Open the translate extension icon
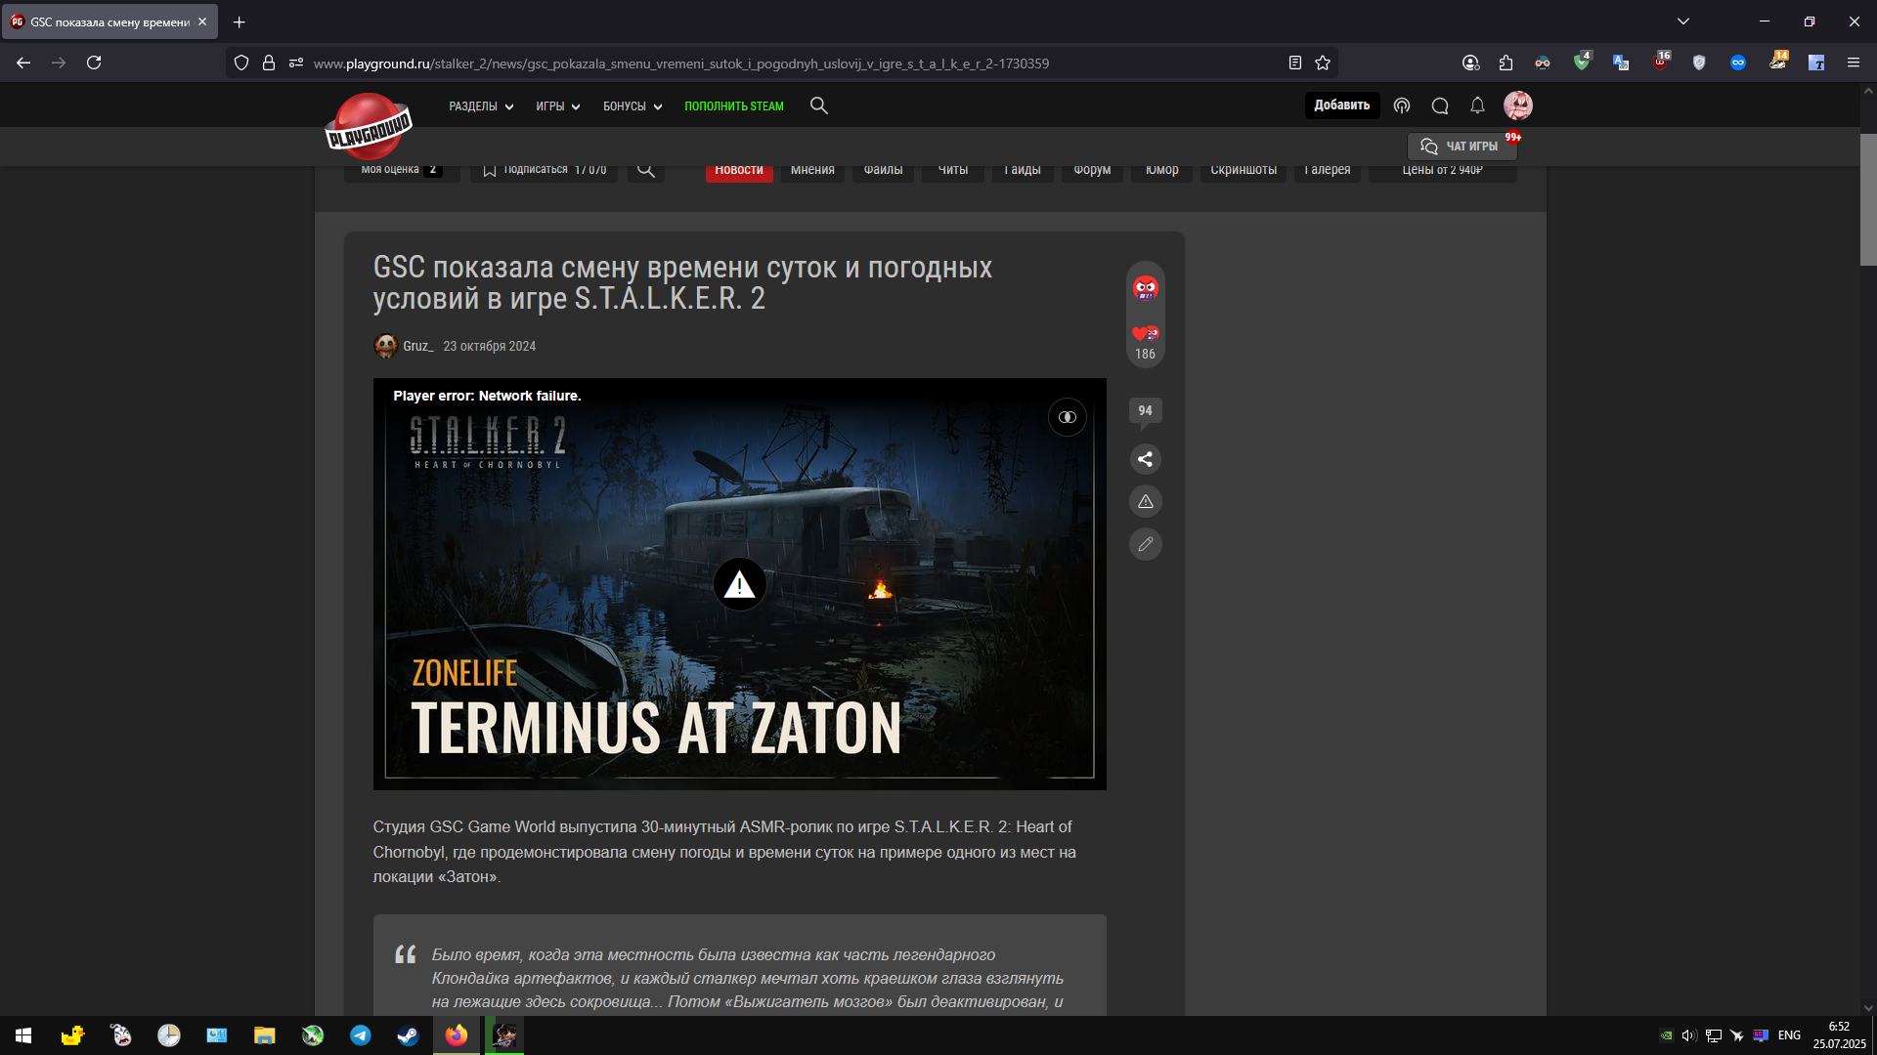This screenshot has height=1055, width=1877. pyautogui.click(x=1621, y=63)
